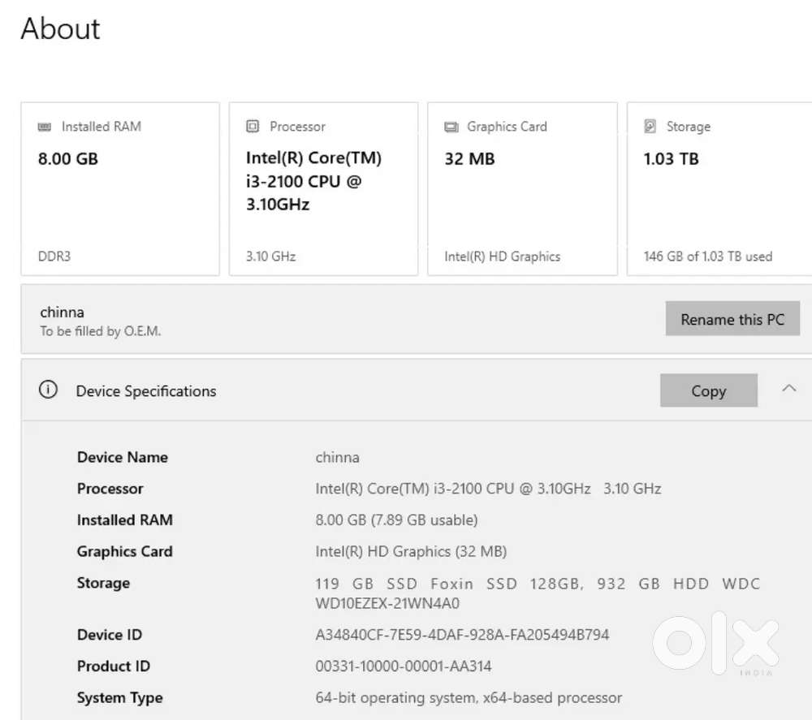
Task: Click the System Type 64-bit value
Action: [x=469, y=697]
